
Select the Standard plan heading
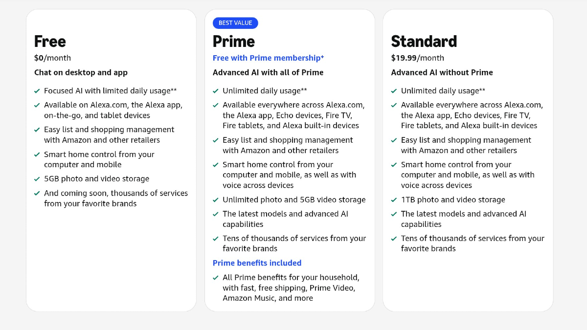tap(424, 41)
